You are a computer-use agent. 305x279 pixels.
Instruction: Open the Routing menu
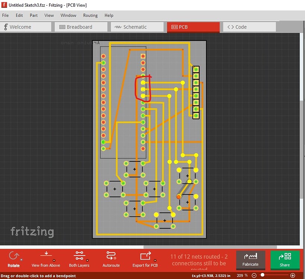(90, 15)
